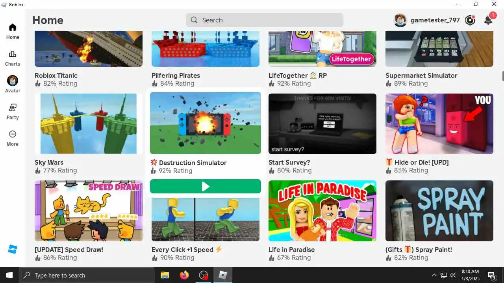
Task: Open the Supermarket Simulator thumbnail
Action: point(439,49)
